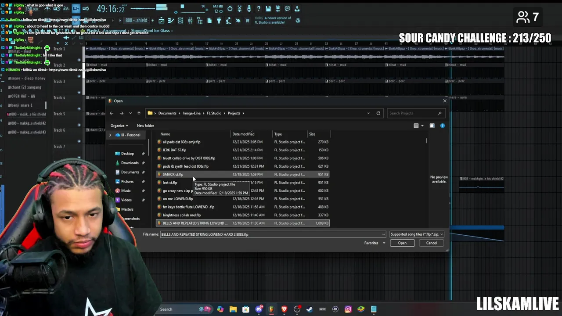562x316 pixels.
Task: Open the supported song files type dropdown
Action: pyautogui.click(x=416, y=234)
